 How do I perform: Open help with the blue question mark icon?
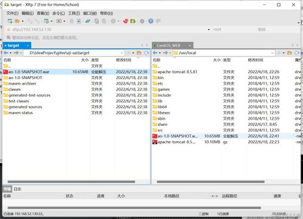(151, 21)
